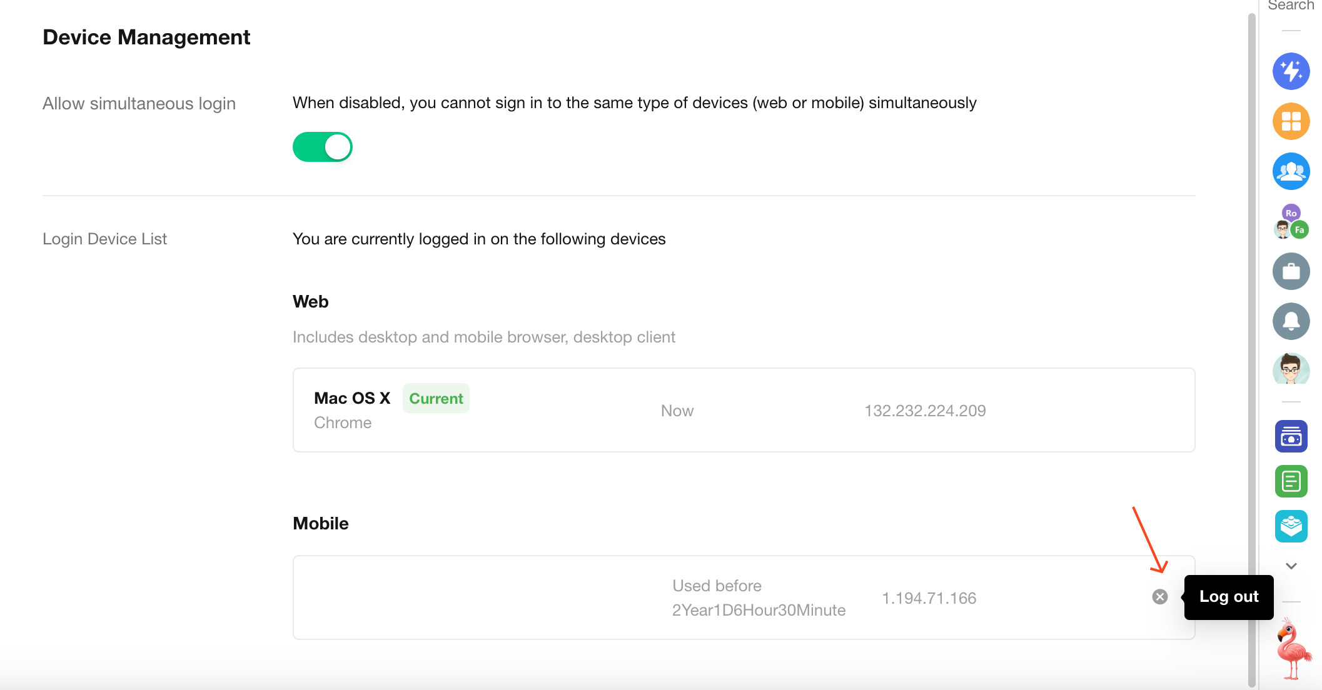Open the blue lightning sparkle icon
Viewport: 1322px width, 690px height.
pos(1291,71)
